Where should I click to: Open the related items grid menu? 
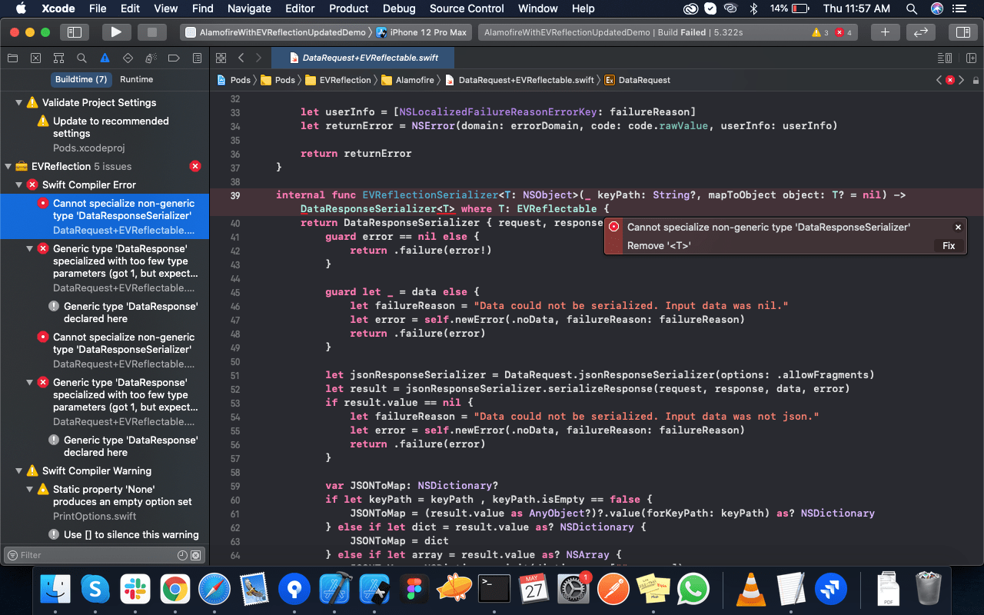tap(221, 58)
